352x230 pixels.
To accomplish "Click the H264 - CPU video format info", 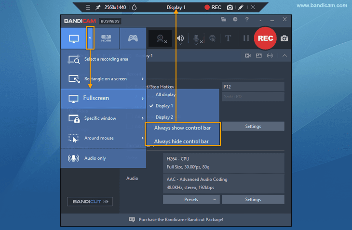I will [x=224, y=163].
